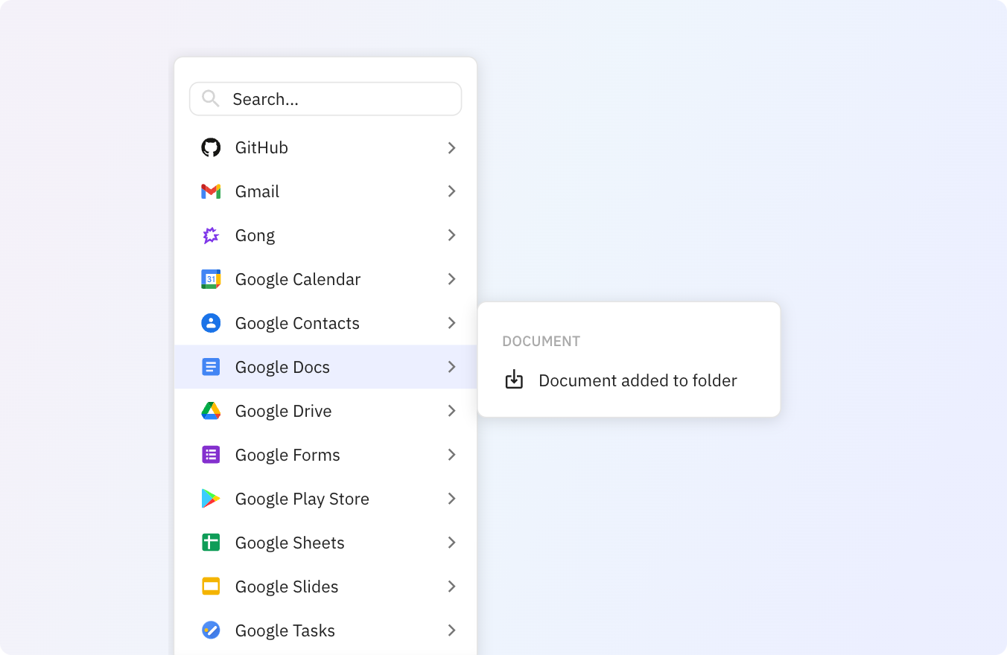This screenshot has width=1007, height=655.
Task: Click the green Google Sheets icon
Action: click(x=211, y=543)
